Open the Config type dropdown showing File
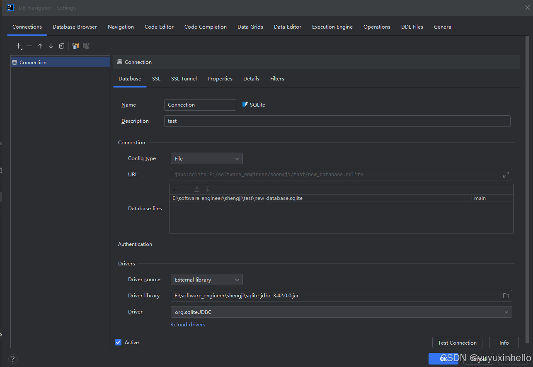This screenshot has width=533, height=367. click(206, 158)
